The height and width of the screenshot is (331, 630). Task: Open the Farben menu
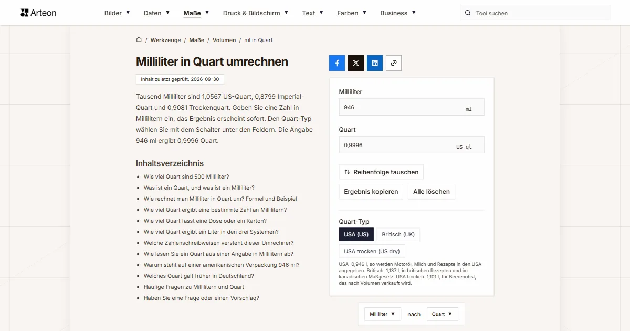pyautogui.click(x=352, y=13)
